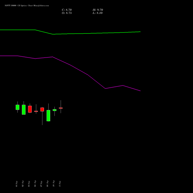This screenshot has height=193, width=193.
Task: Click the chart title text at top-left
Action: [27, 6]
